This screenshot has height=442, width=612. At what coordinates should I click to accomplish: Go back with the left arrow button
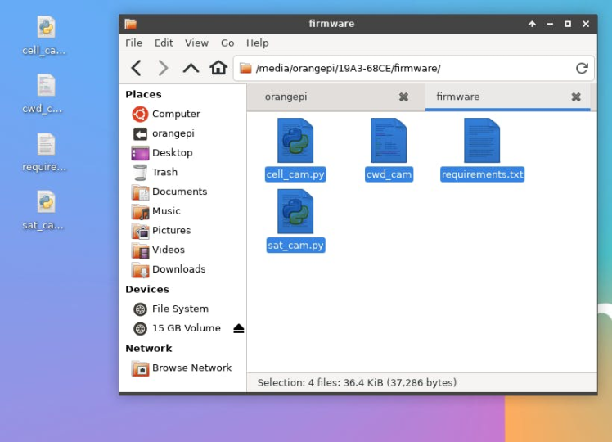coord(137,68)
